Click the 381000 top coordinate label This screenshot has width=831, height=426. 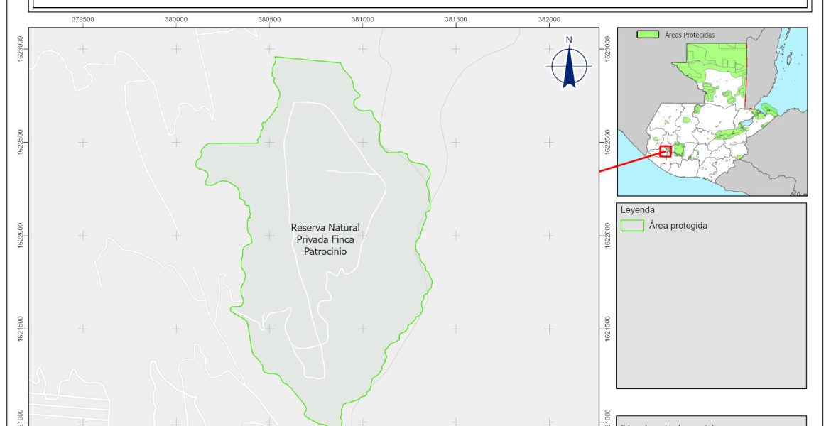[362, 20]
